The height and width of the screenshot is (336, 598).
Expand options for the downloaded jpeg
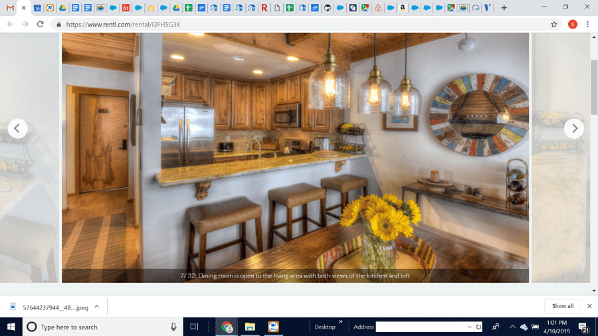click(97, 307)
